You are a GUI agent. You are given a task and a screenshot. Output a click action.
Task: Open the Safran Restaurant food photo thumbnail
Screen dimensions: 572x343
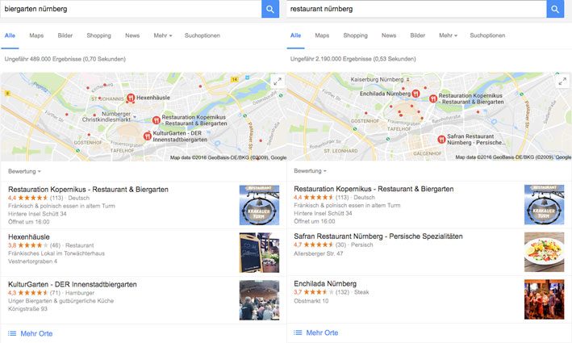tap(544, 252)
